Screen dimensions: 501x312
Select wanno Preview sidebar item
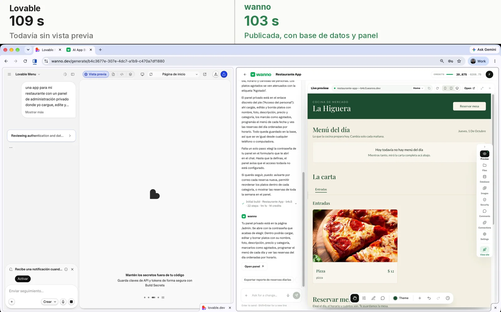(x=484, y=155)
